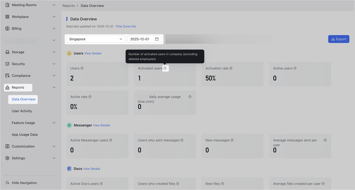Expand the Billing chevron
355x190 pixels.
[x=54, y=29]
